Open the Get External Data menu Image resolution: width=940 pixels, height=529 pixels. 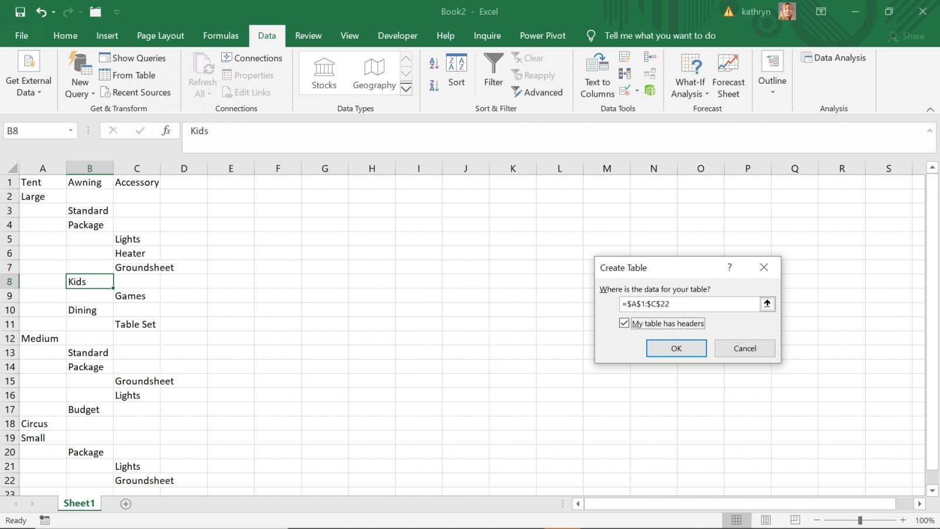point(28,74)
